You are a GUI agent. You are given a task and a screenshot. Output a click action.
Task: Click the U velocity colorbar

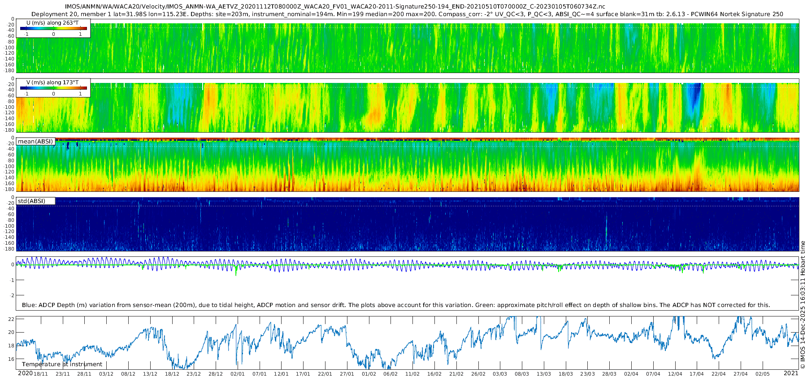(x=53, y=29)
